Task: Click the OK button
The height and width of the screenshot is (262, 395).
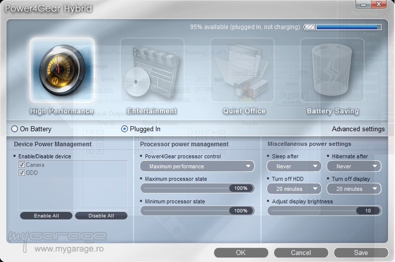Action: coord(241,252)
